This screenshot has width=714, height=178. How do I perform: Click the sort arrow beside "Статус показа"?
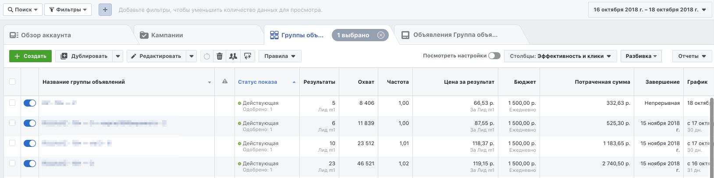click(x=294, y=82)
